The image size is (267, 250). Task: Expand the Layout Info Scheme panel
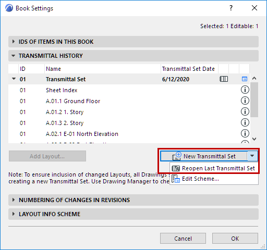coord(13,214)
